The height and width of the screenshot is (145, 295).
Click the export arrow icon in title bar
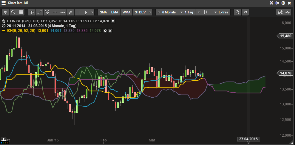pyautogui.click(x=277, y=3)
